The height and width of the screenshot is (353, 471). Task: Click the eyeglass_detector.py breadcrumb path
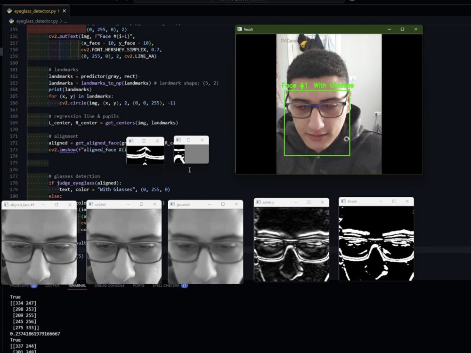tap(37, 21)
